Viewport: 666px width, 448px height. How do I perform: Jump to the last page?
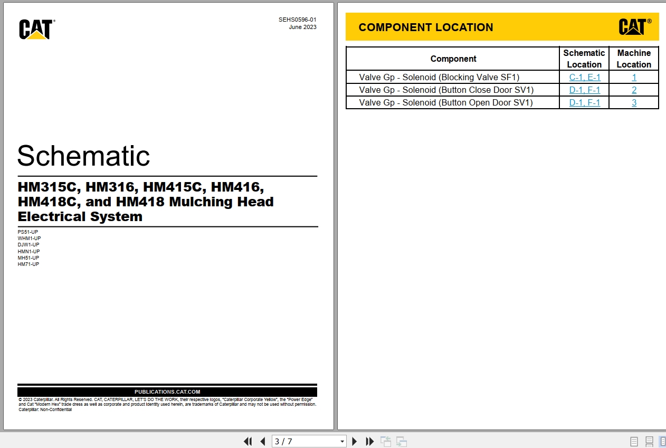point(370,441)
